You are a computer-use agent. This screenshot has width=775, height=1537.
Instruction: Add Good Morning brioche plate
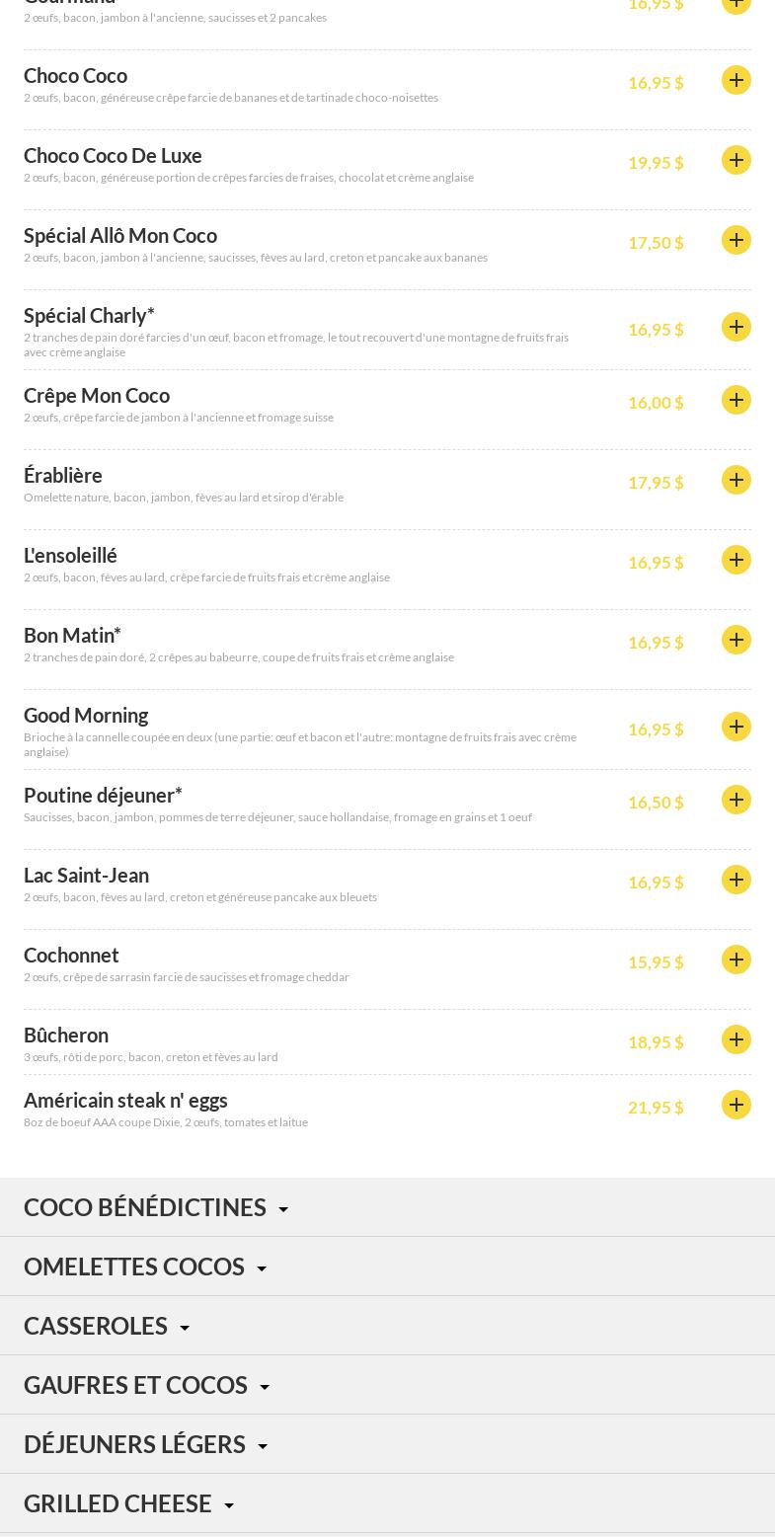tap(736, 727)
